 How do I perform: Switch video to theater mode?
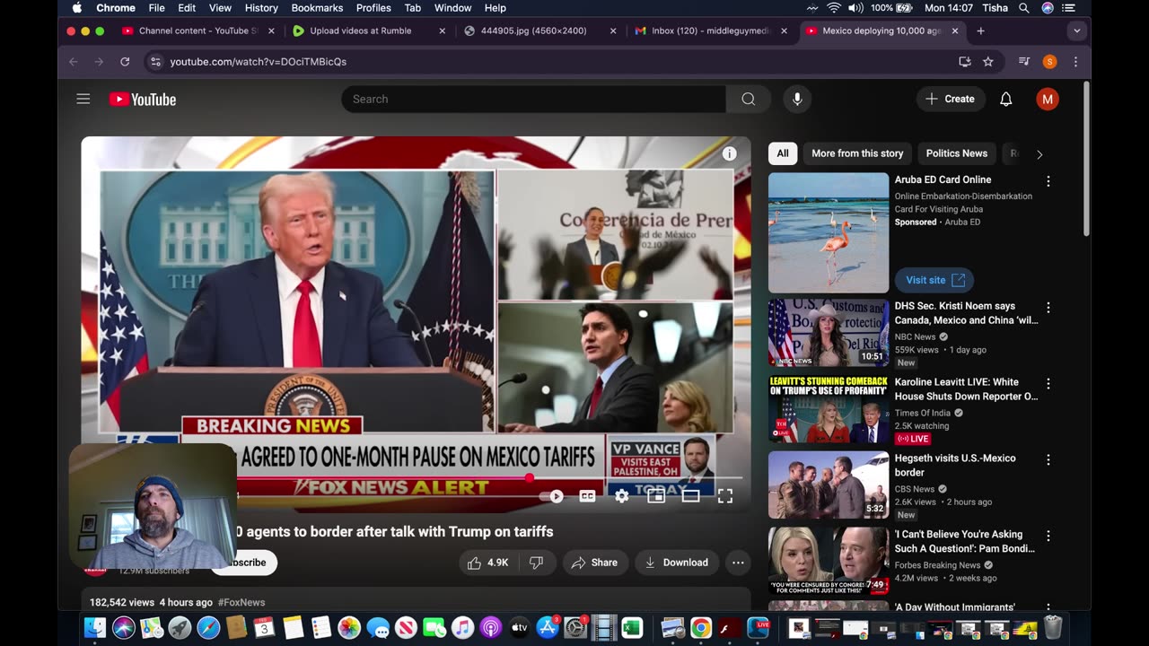(690, 496)
